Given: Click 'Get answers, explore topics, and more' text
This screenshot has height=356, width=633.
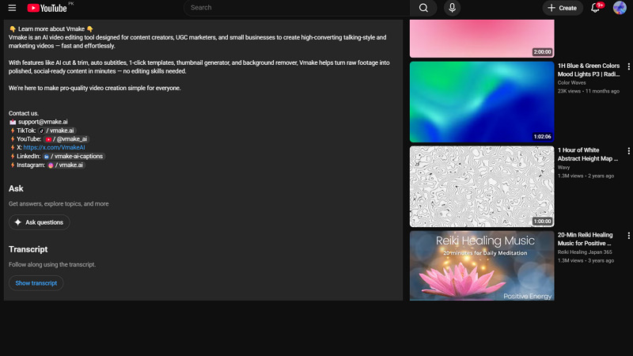Looking at the screenshot, I should (x=59, y=204).
